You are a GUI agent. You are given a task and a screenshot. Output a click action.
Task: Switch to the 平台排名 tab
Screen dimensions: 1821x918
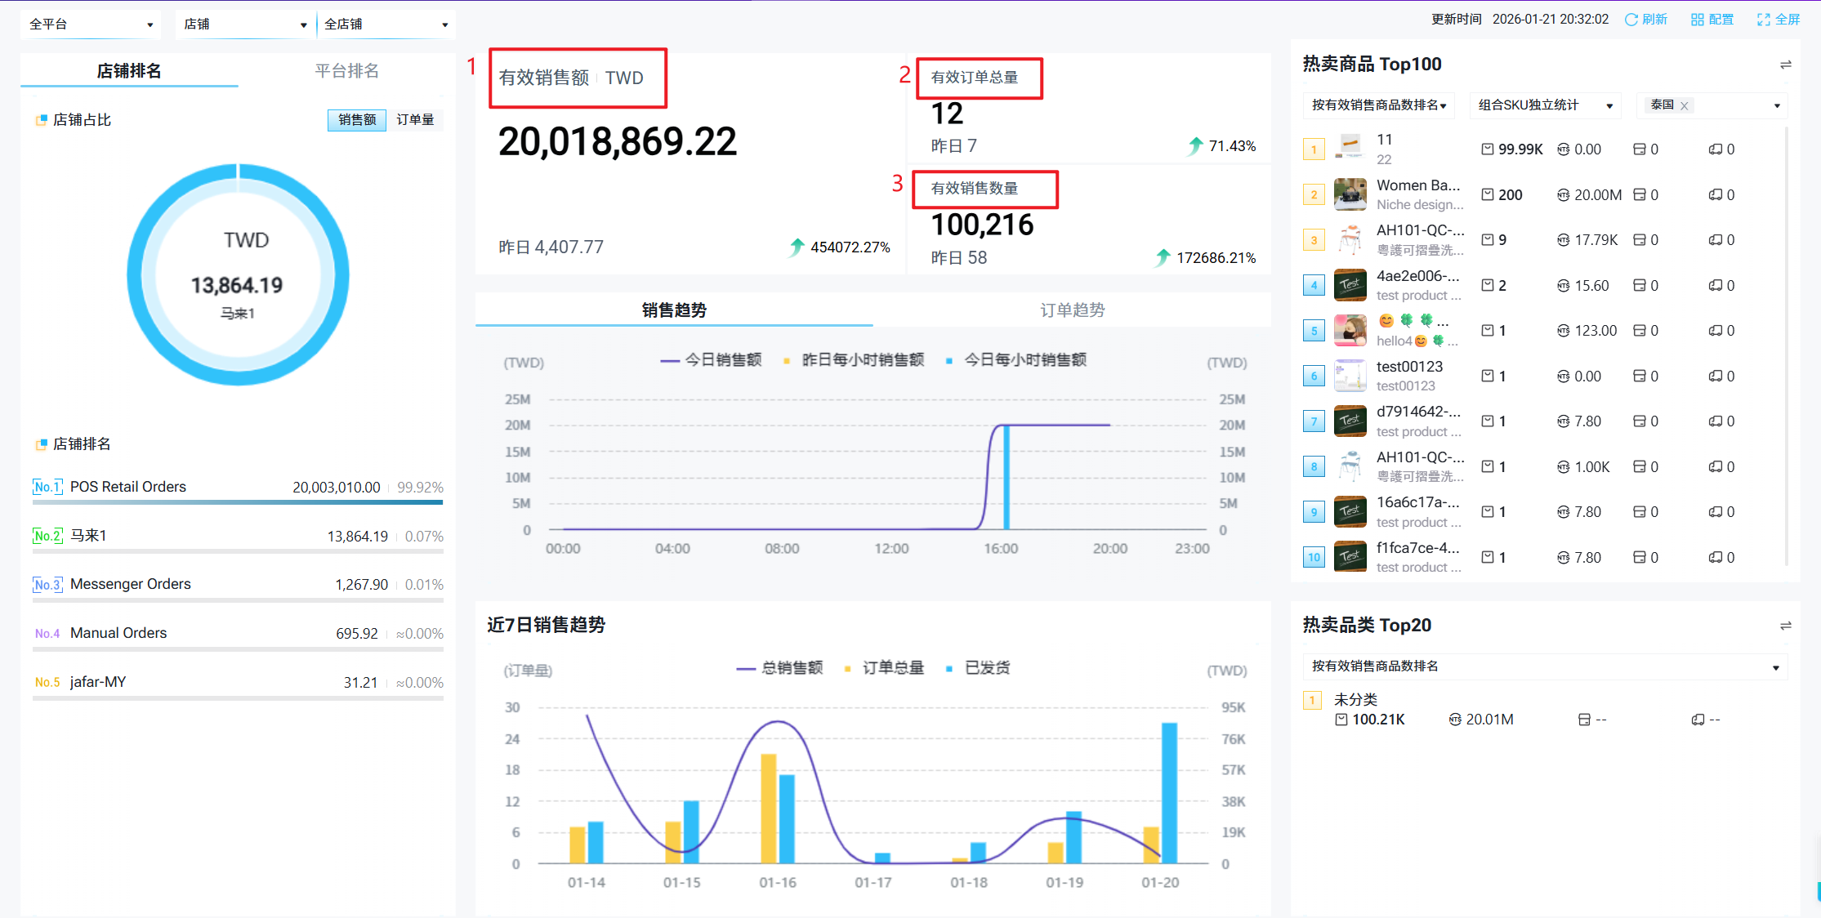346,71
